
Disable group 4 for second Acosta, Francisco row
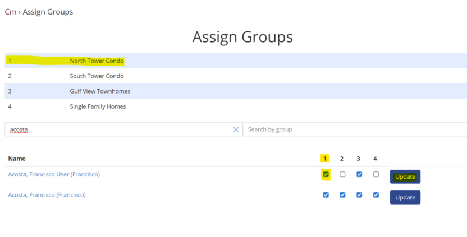pos(376,195)
